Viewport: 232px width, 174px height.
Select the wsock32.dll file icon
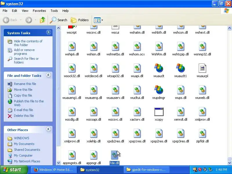click(x=72, y=68)
